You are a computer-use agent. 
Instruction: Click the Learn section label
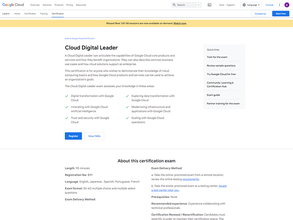(x=6, y=14)
